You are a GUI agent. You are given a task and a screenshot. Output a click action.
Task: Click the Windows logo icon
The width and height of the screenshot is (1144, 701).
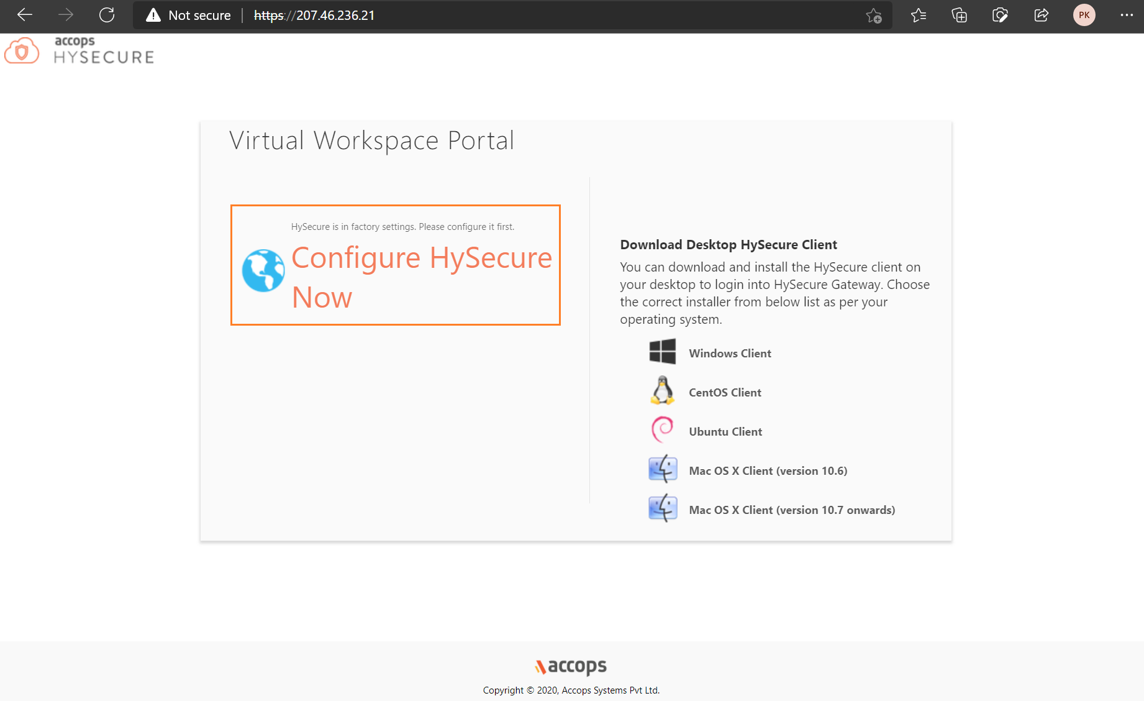pos(663,352)
